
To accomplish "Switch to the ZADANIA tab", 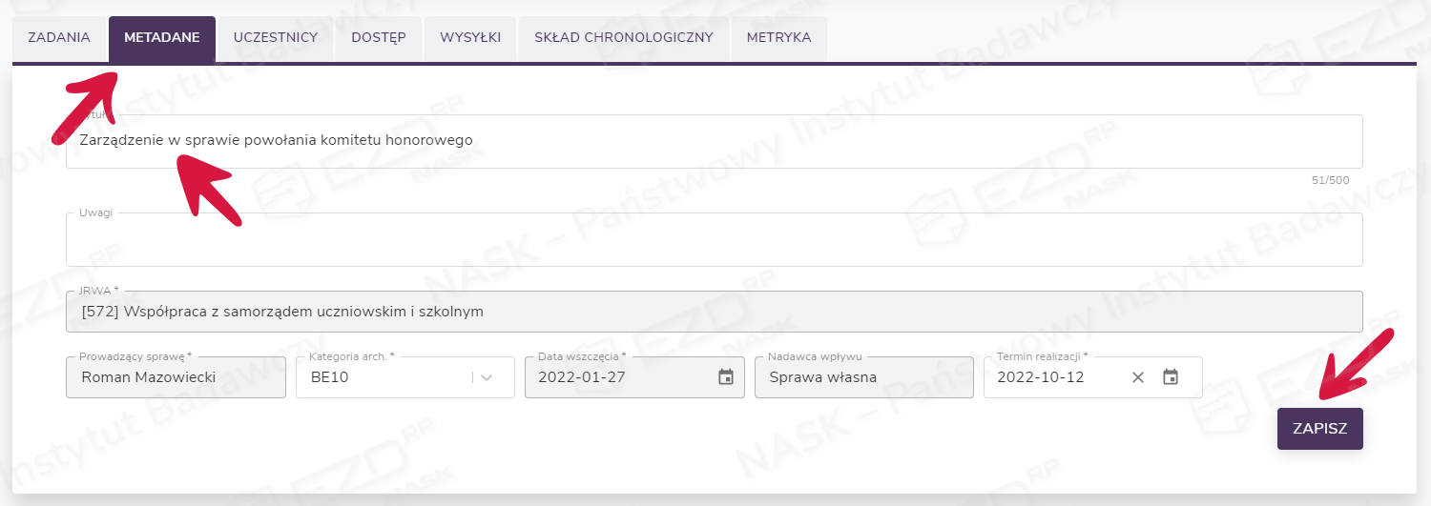I will (x=59, y=38).
